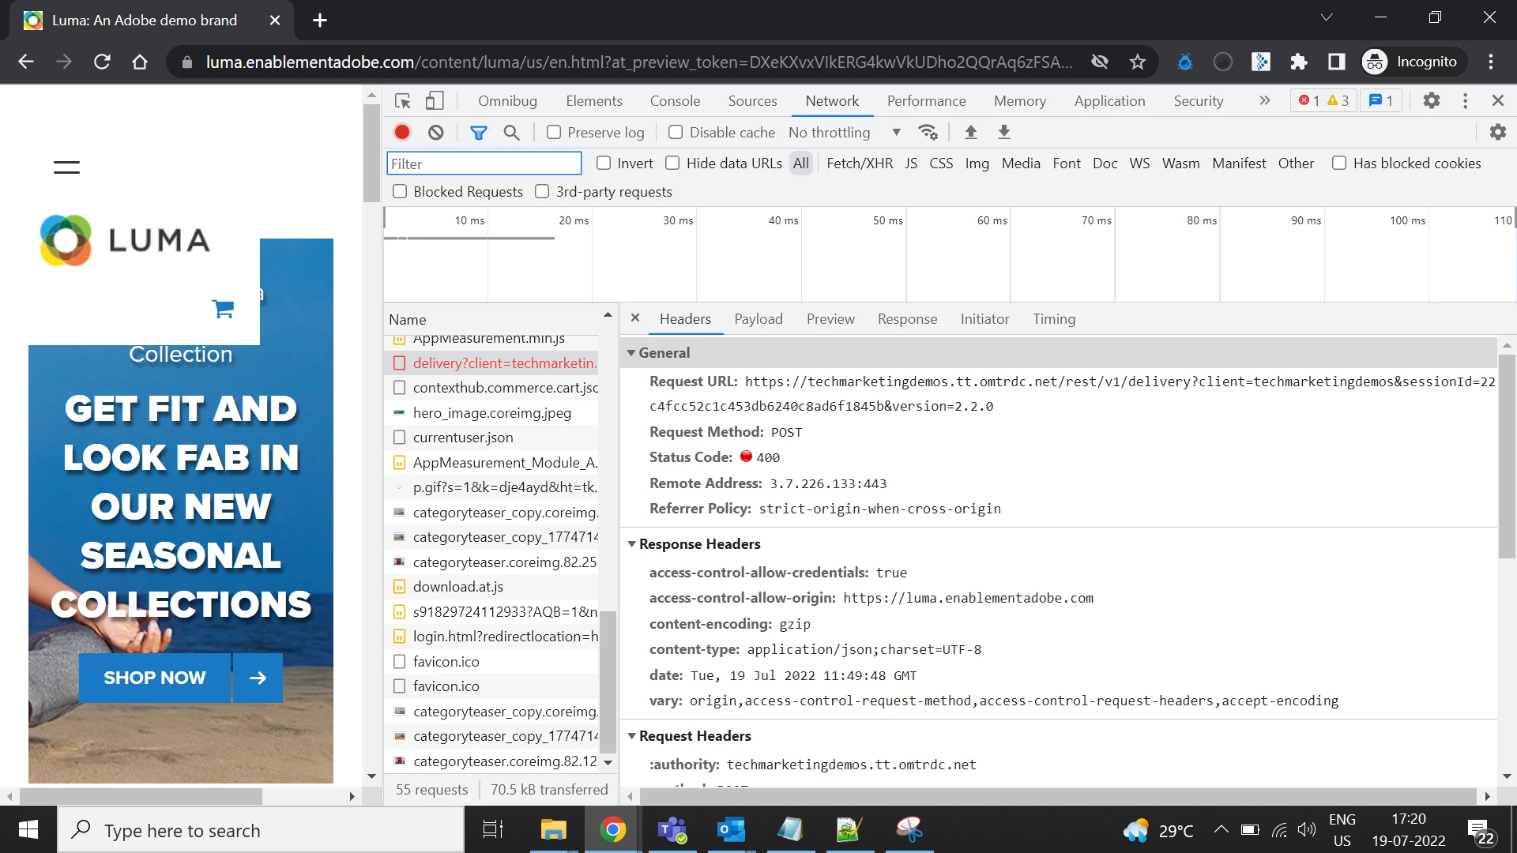Toggle the network filter funnel icon
Viewport: 1517px width, 853px height.
click(478, 133)
